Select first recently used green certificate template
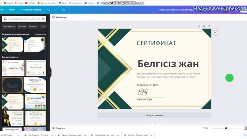This screenshot has height=139, width=247. 12,44
